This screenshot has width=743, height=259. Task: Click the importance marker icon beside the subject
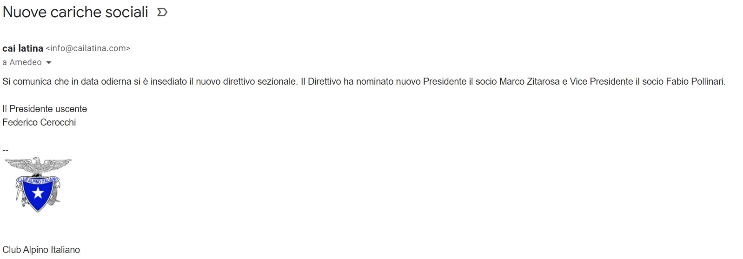(x=162, y=13)
